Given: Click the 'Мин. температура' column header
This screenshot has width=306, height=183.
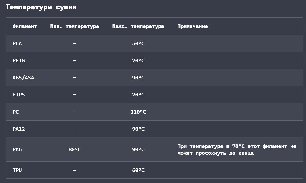Looking at the screenshot, I should point(74,26).
